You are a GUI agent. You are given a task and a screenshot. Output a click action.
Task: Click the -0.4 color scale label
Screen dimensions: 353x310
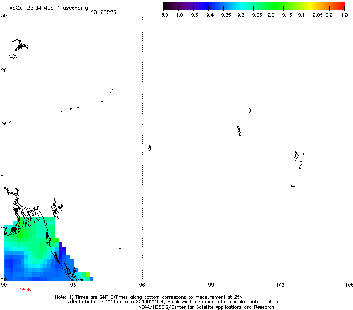tap(208, 15)
